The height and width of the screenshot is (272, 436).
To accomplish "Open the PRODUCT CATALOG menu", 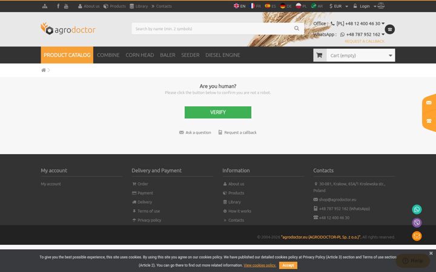I will click(x=67, y=55).
